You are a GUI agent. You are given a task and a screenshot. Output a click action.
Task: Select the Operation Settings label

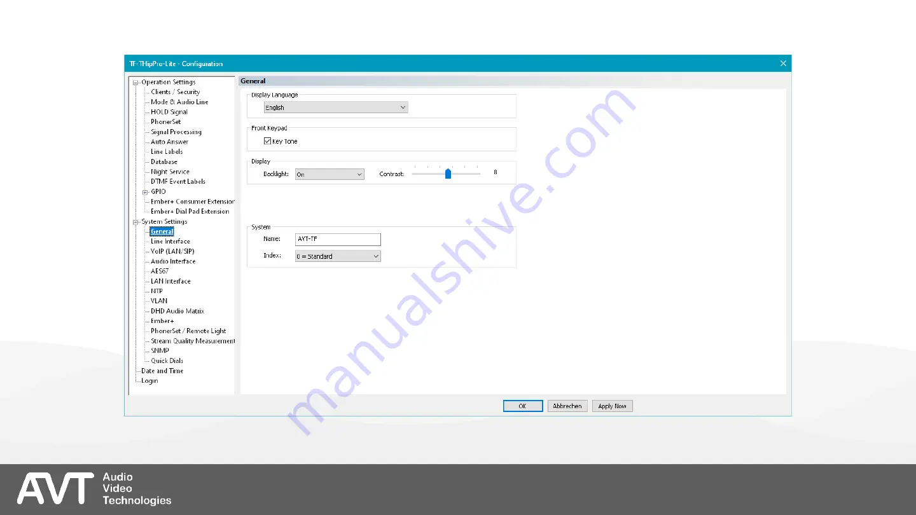169,82
